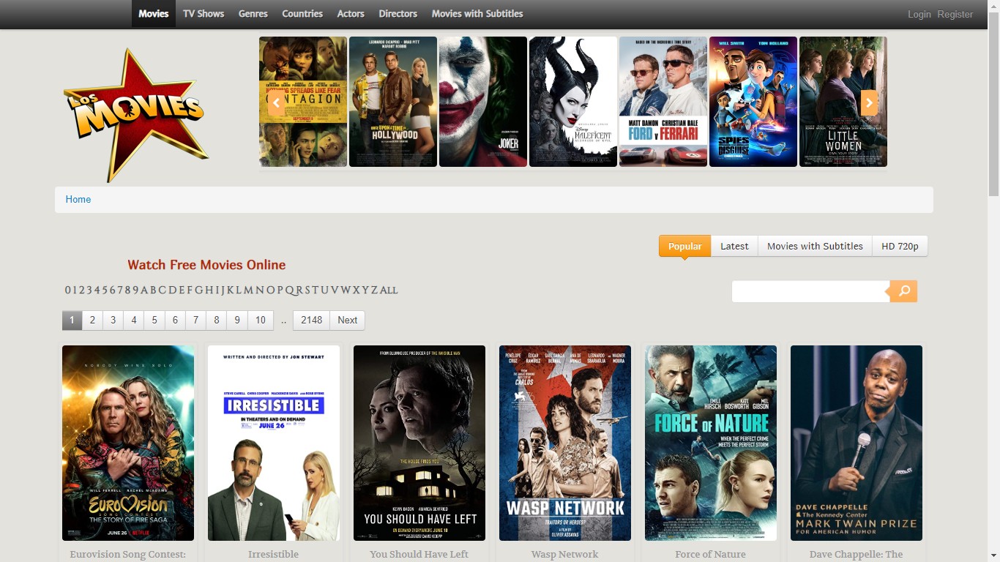Open the Joker poster in carousel
Viewport: 1000px width, 562px height.
(x=483, y=102)
